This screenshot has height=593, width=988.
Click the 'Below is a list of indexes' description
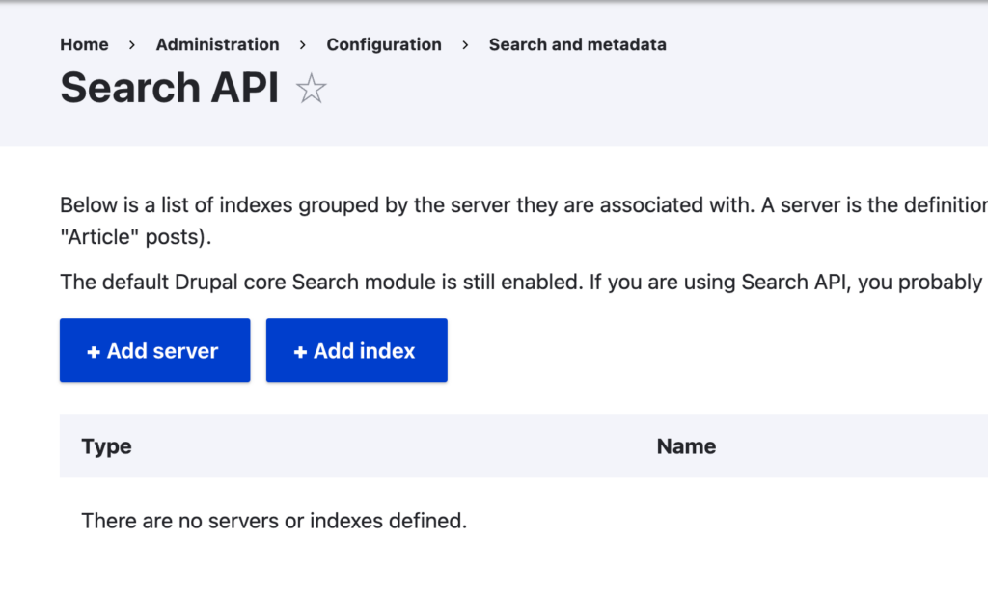point(524,221)
